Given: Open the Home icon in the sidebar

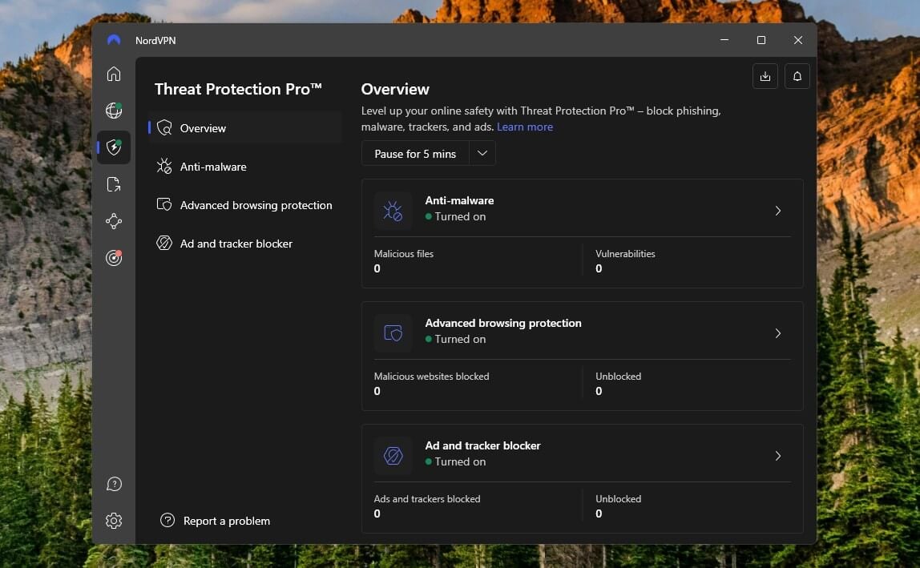Looking at the screenshot, I should [114, 74].
